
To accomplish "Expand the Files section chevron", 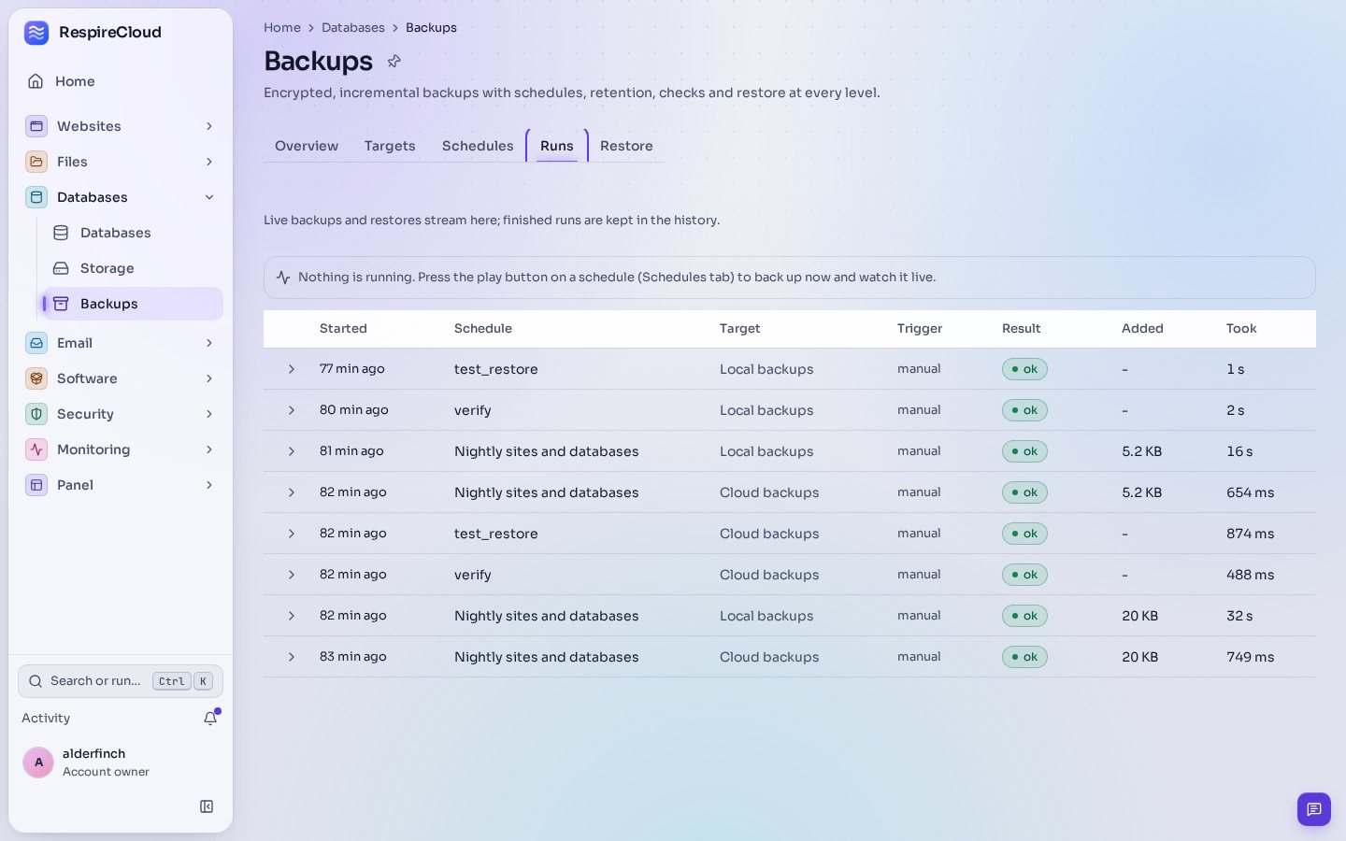I will pyautogui.click(x=209, y=162).
